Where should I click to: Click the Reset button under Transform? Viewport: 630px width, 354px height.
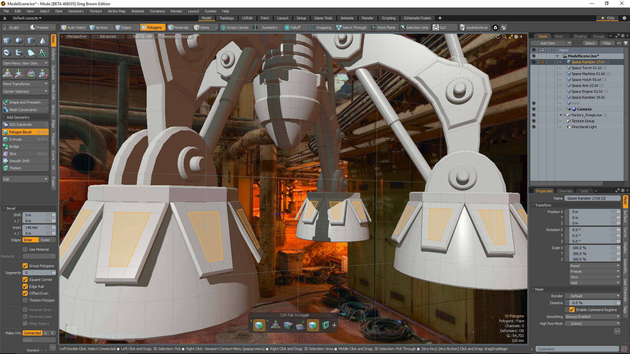click(x=595, y=265)
